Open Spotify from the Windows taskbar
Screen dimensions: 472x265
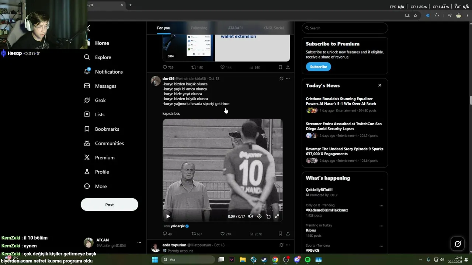coord(308,259)
